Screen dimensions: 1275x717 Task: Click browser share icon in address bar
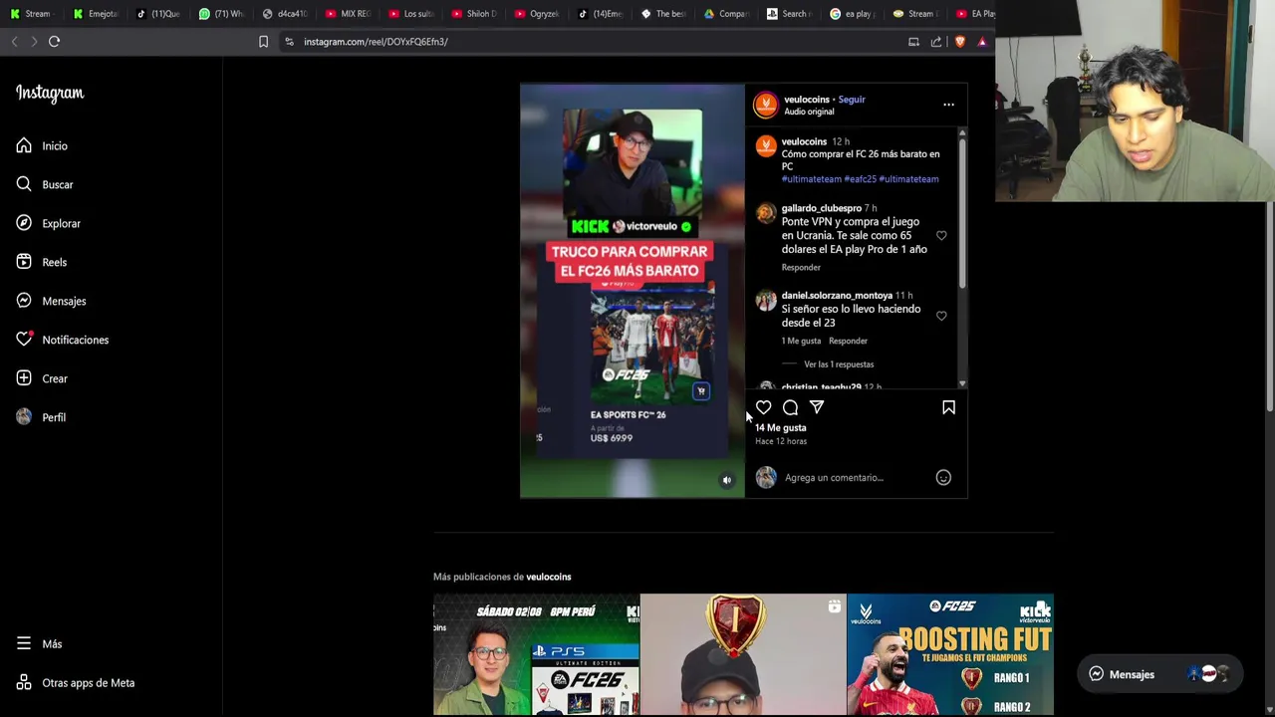[936, 41]
